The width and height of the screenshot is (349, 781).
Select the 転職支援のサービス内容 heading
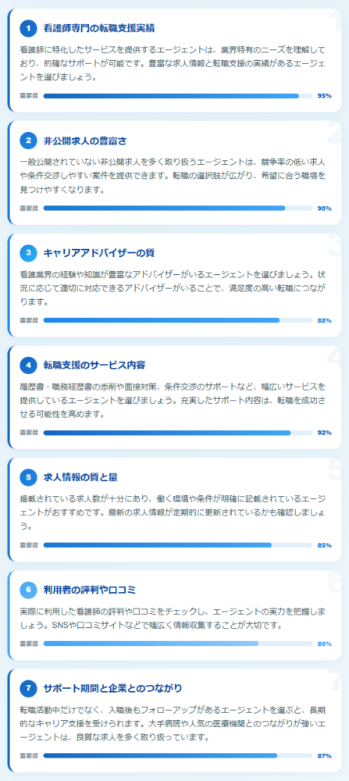point(94,366)
